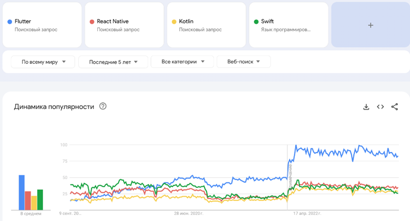Click the green Swift average bar
Viewport: 410px width, 221px height.
(x=40, y=200)
